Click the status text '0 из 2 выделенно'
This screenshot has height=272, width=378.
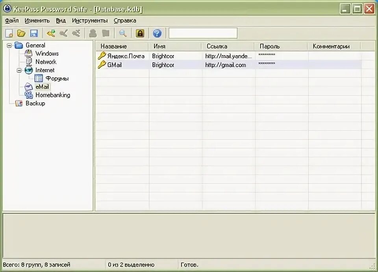(131, 265)
